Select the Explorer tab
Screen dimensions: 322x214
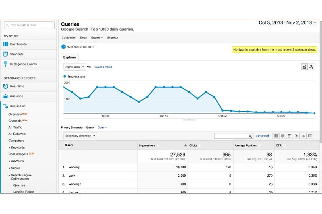(70, 57)
